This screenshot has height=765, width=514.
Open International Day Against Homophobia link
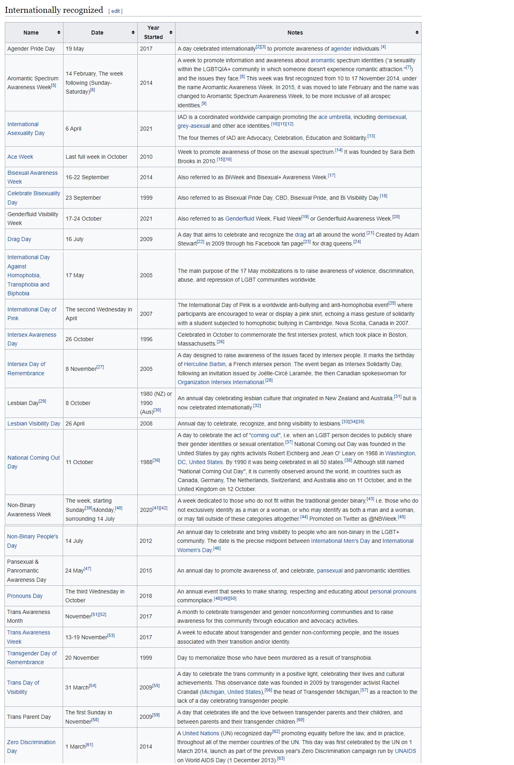[x=29, y=275]
